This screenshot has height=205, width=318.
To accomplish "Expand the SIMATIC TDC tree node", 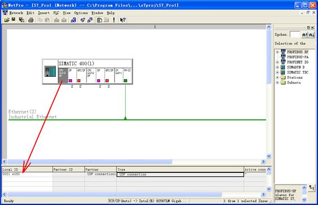I will (277, 73).
